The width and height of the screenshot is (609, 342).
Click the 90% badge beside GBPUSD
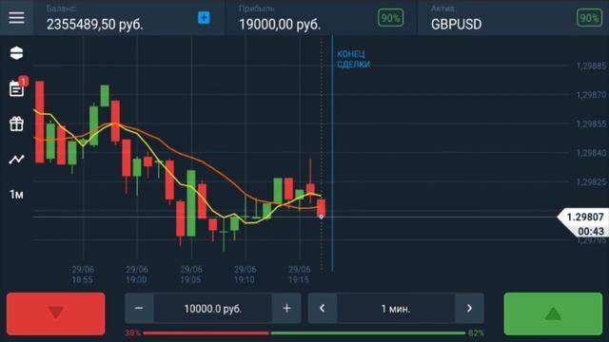[x=589, y=18]
